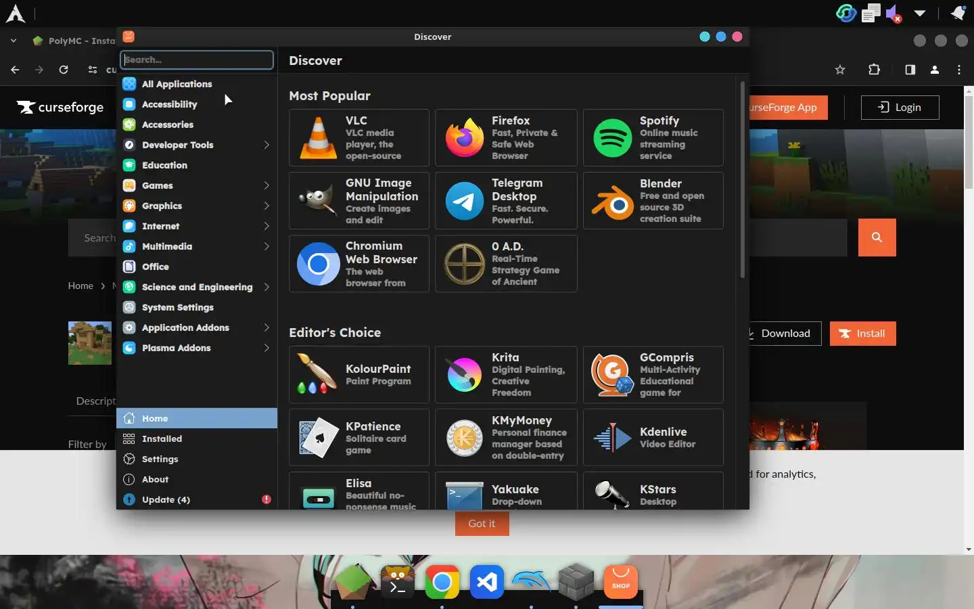Select the Education category

click(x=197, y=165)
